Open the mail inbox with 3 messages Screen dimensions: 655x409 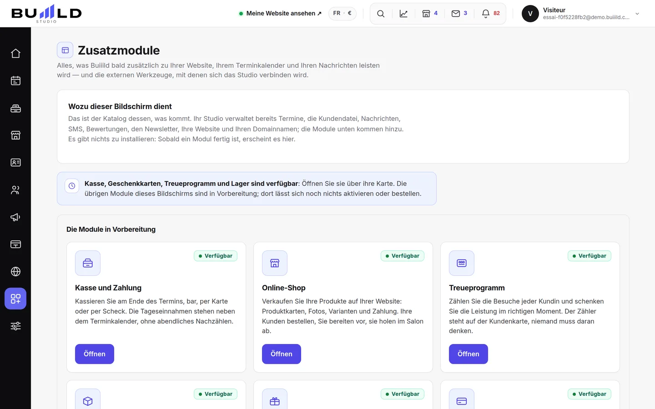(x=459, y=14)
